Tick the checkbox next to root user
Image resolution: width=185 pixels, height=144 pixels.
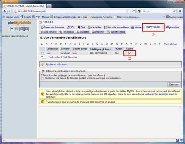pos(42,53)
